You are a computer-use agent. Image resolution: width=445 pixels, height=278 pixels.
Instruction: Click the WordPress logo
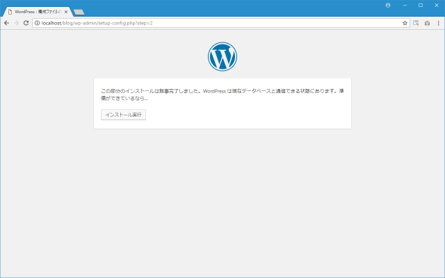222,56
